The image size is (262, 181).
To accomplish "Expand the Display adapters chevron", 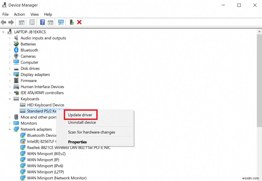I will (x=10, y=74).
